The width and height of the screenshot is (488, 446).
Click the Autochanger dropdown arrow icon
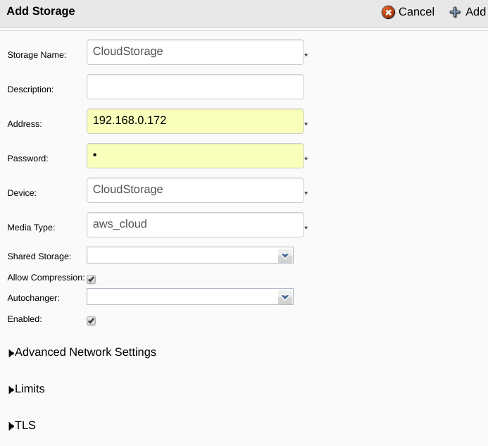[285, 297]
